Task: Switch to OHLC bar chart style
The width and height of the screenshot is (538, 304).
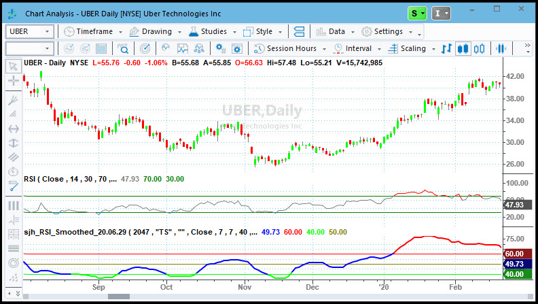Action: (446, 49)
